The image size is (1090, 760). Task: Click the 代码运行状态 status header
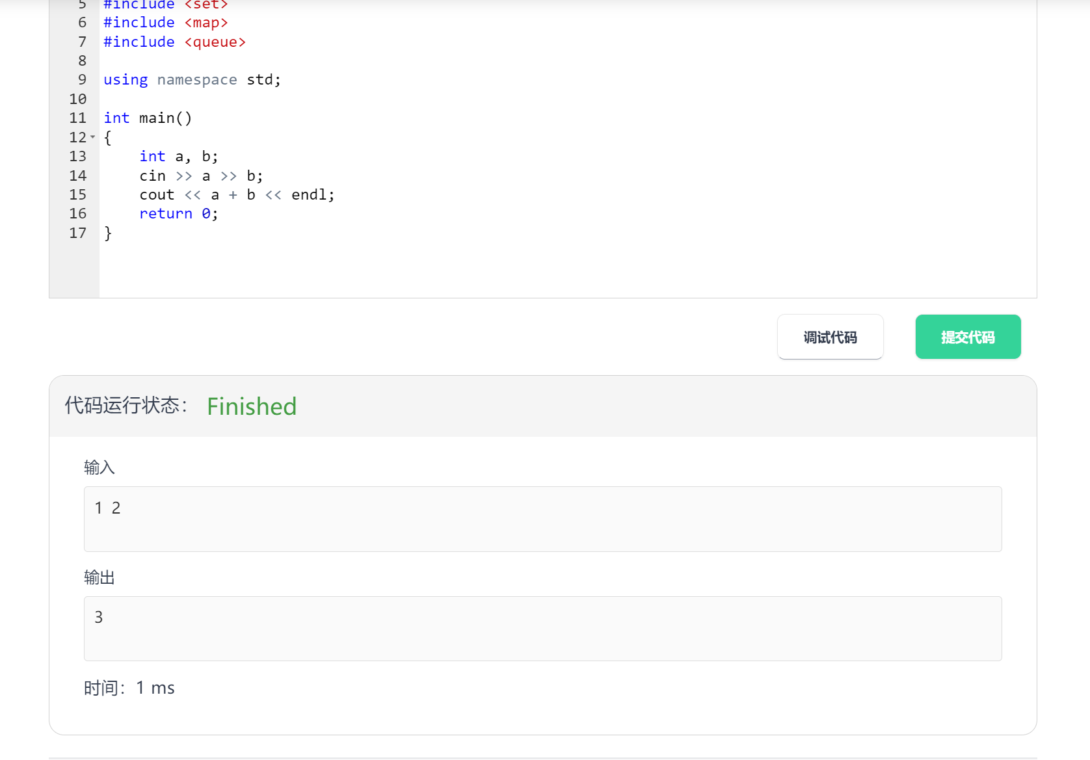126,406
